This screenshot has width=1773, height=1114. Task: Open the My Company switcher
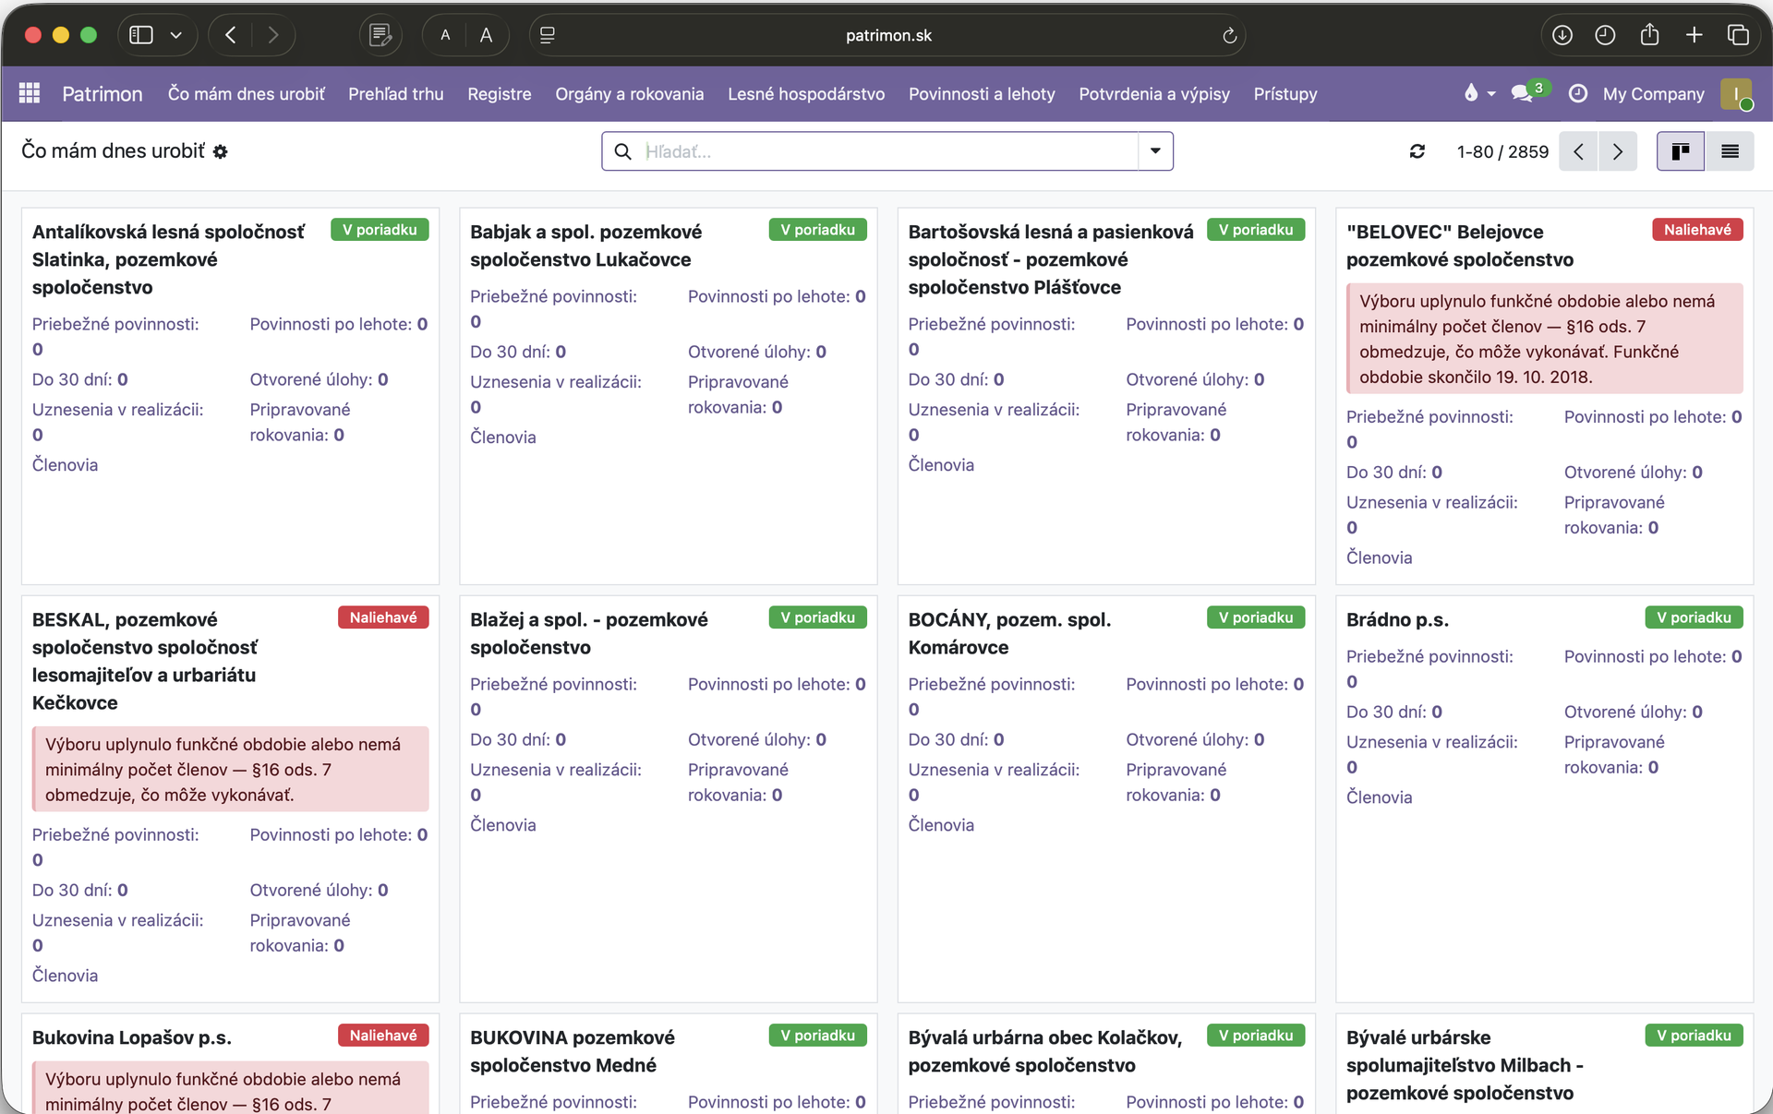point(1653,93)
